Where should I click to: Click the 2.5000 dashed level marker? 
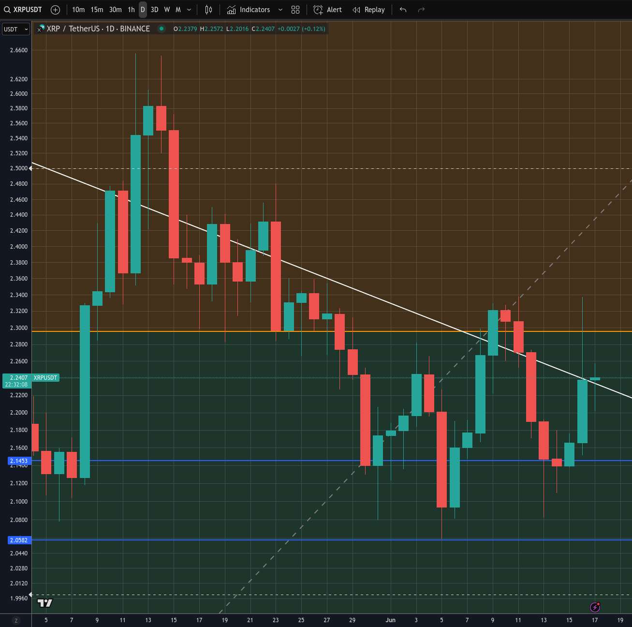(x=31, y=168)
